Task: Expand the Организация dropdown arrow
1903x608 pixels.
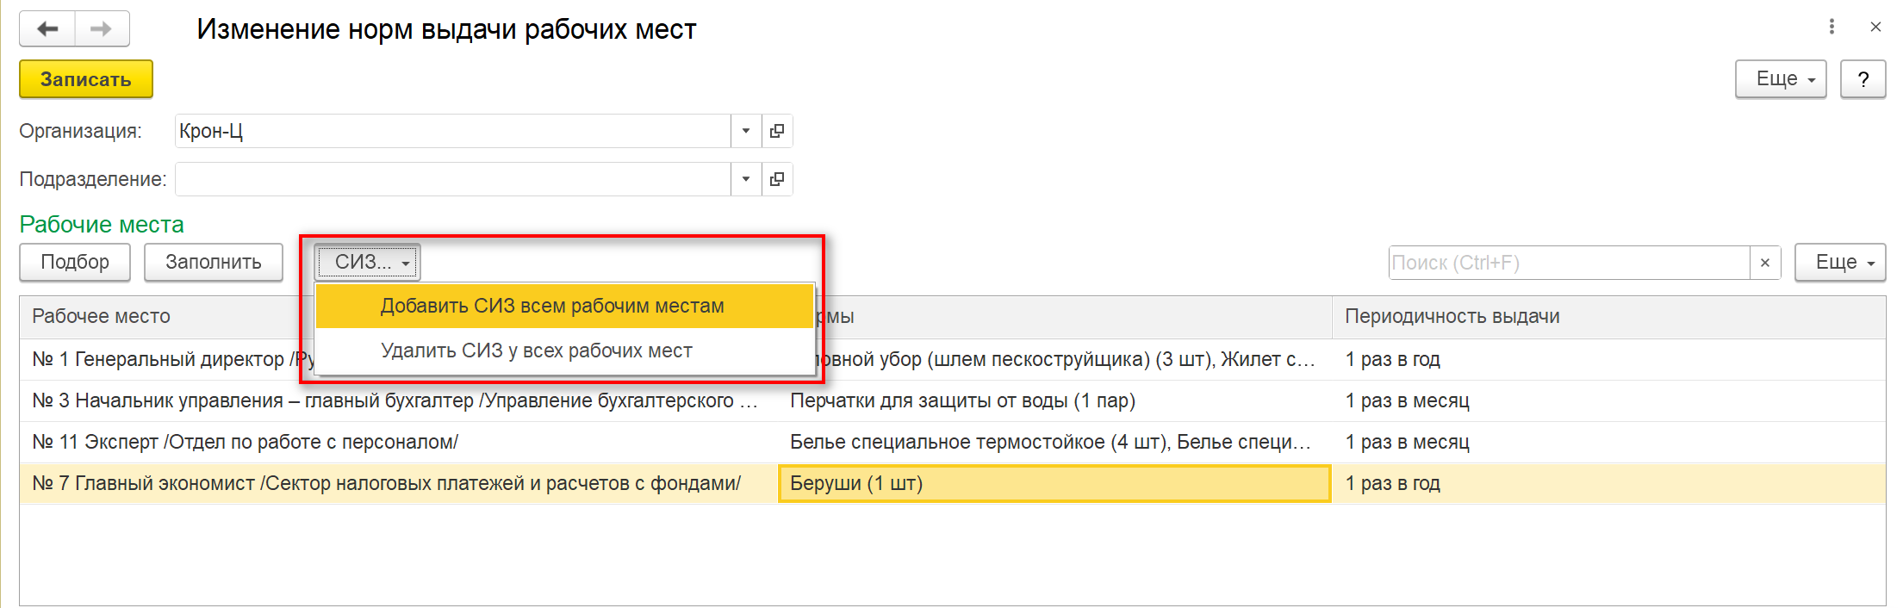Action: [746, 131]
